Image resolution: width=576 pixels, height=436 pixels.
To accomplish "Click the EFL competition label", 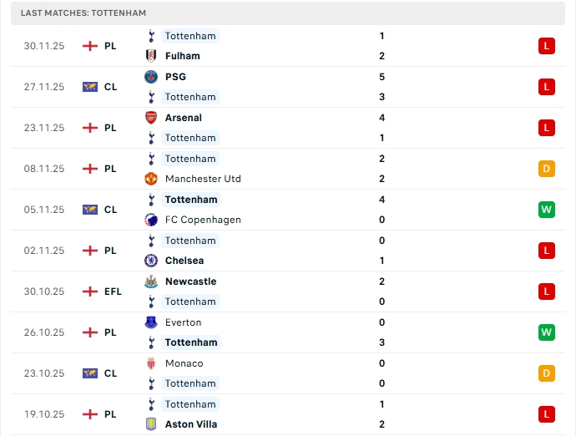I will 113,292.
